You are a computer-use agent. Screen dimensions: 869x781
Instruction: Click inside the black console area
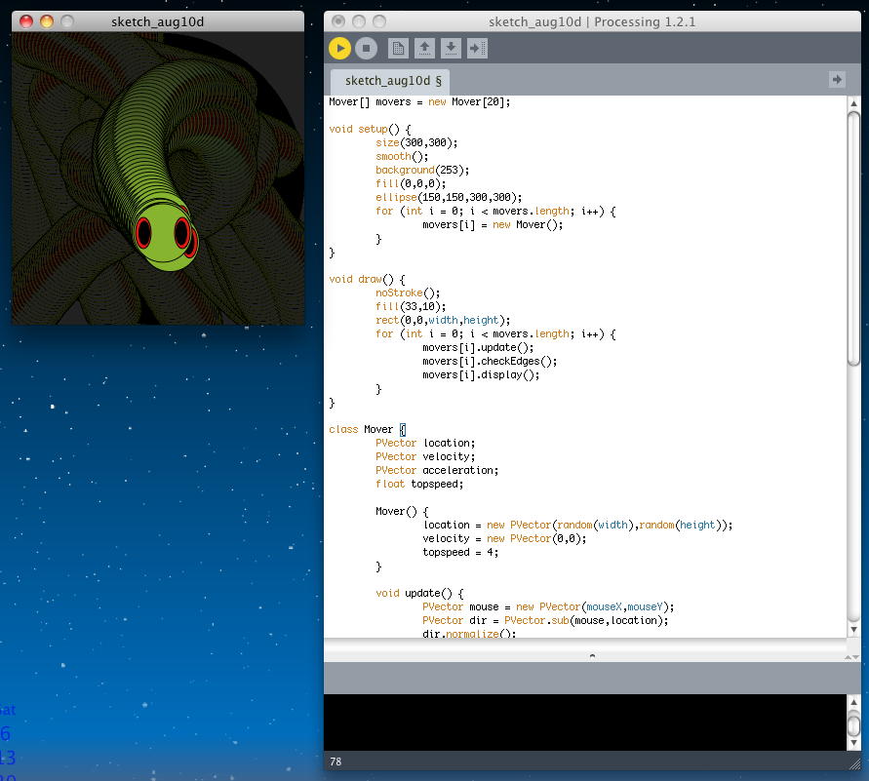[x=585, y=722]
